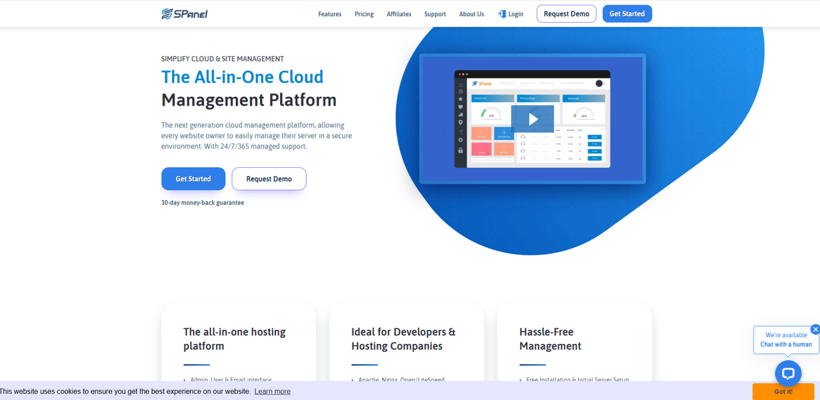The width and height of the screenshot is (820, 400).
Task: Click Get Started in the header
Action: [627, 13]
